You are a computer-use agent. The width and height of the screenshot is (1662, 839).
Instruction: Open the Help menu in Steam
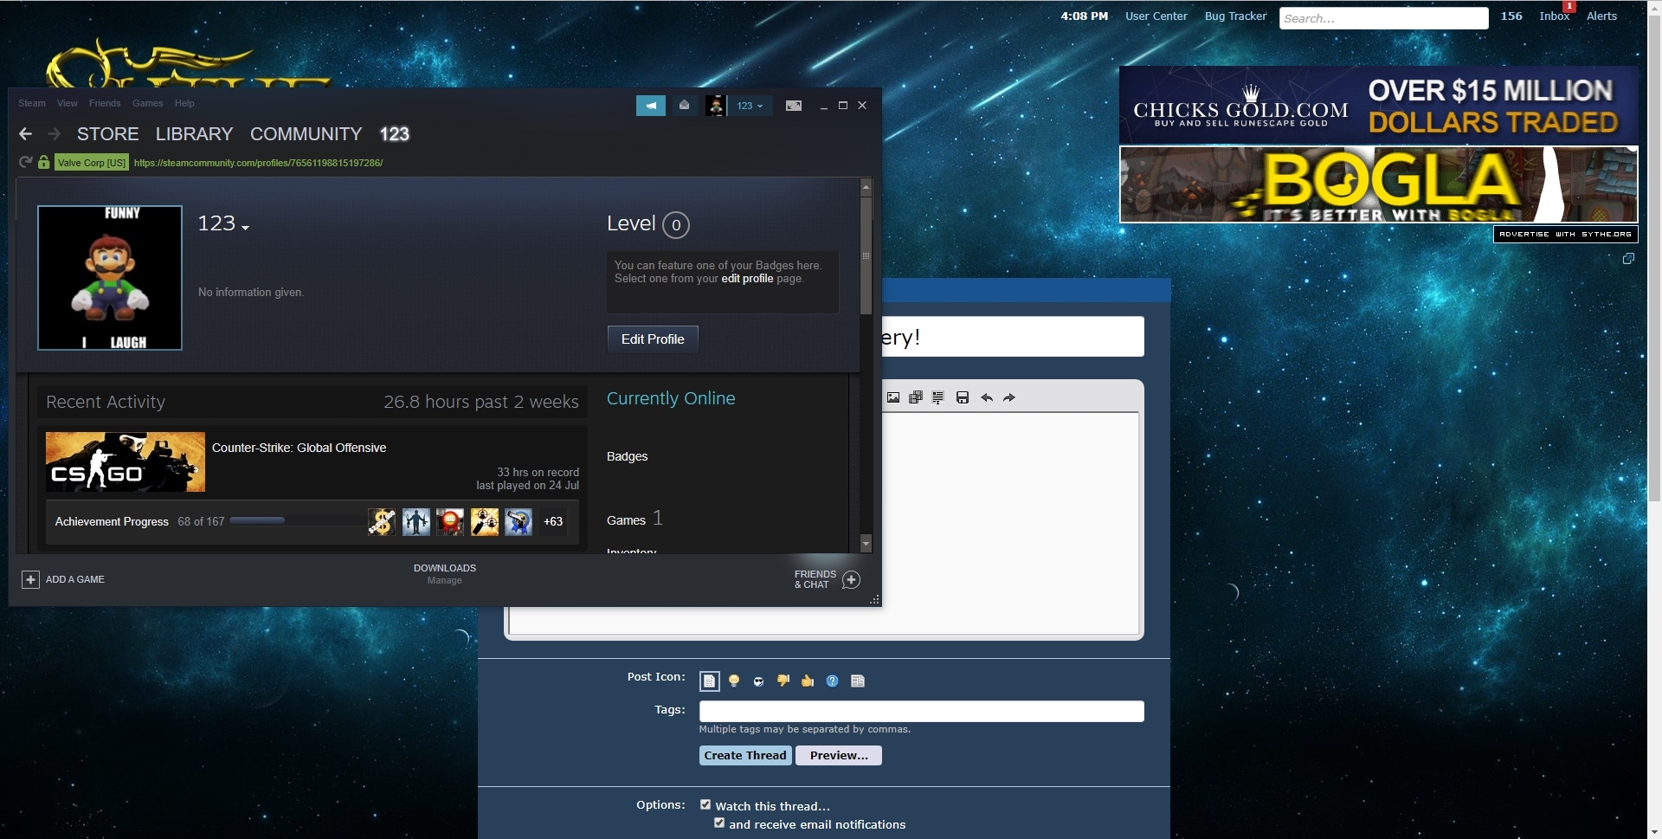click(x=184, y=103)
